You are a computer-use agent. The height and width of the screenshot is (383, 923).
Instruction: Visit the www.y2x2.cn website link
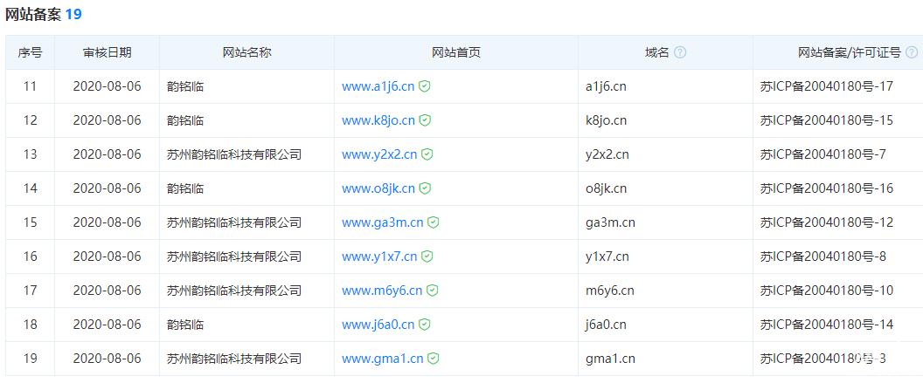click(x=379, y=154)
